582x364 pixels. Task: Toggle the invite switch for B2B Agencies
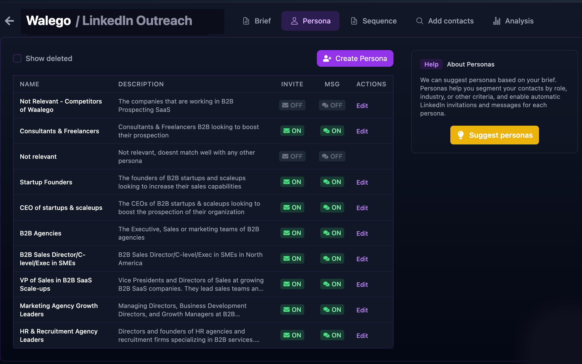(292, 233)
